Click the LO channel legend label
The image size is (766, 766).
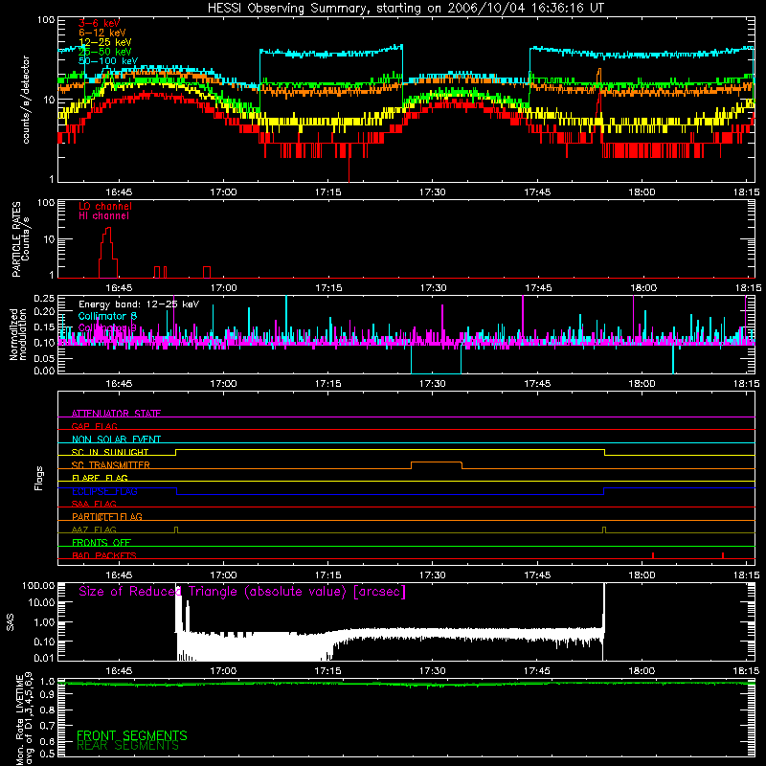pos(105,206)
